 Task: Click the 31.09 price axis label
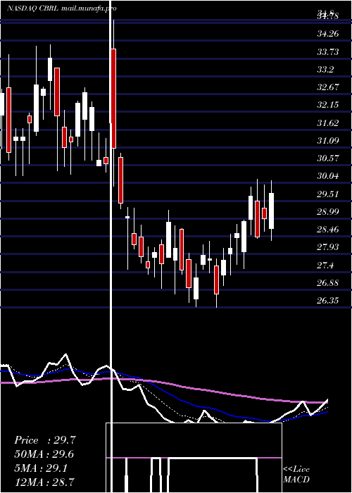tap(328, 141)
